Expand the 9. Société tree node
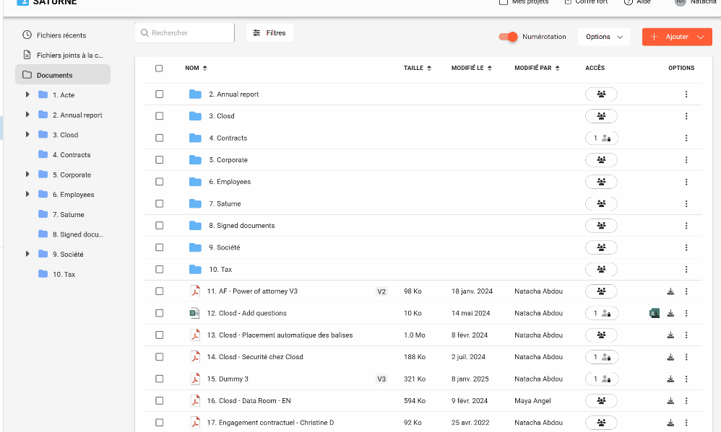 [27, 254]
